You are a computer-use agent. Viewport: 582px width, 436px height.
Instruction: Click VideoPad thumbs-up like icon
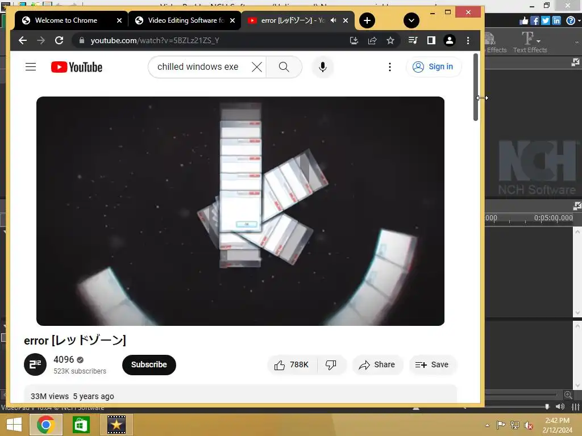[523, 20]
